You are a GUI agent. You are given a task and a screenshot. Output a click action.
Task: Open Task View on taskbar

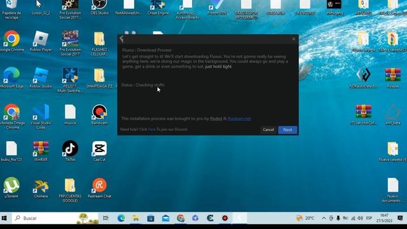[106, 218]
